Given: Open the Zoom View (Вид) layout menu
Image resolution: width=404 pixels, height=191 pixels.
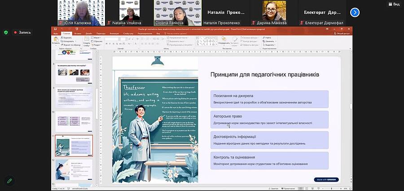Looking at the screenshot, I should click(394, 4).
